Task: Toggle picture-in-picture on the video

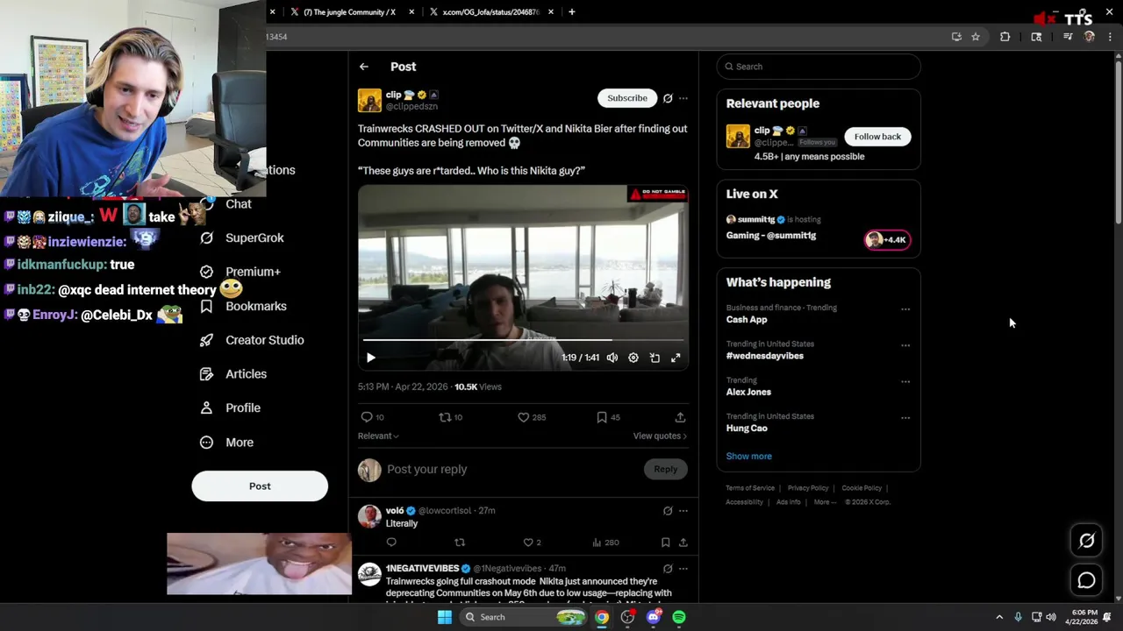Action: [654, 358]
